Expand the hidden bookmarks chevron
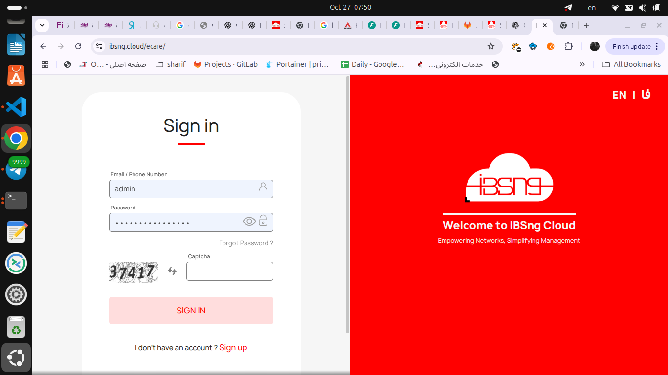668x375 pixels. pyautogui.click(x=582, y=64)
